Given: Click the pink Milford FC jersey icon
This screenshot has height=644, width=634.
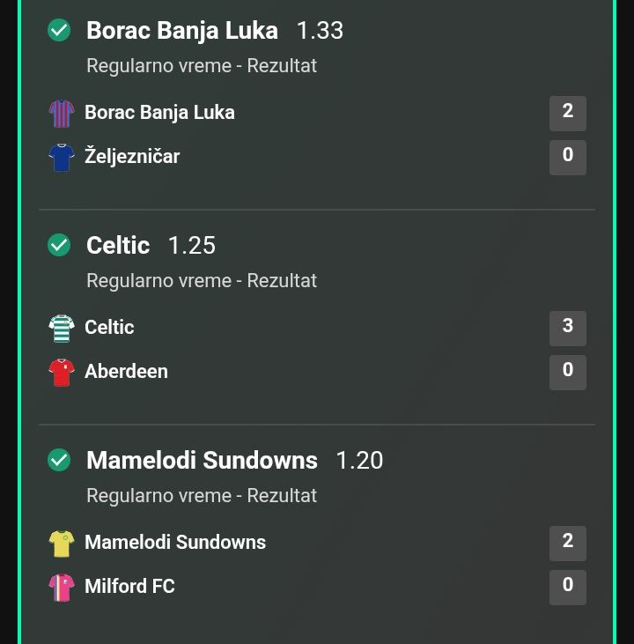Looking at the screenshot, I should 62,588.
